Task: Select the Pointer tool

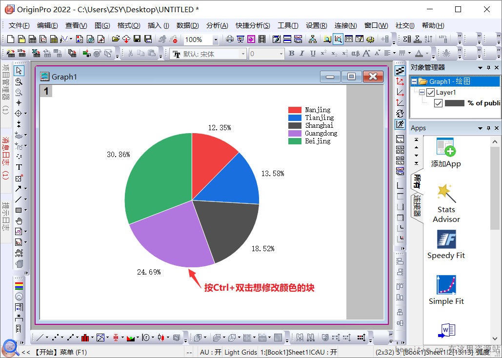Action: tap(19, 70)
